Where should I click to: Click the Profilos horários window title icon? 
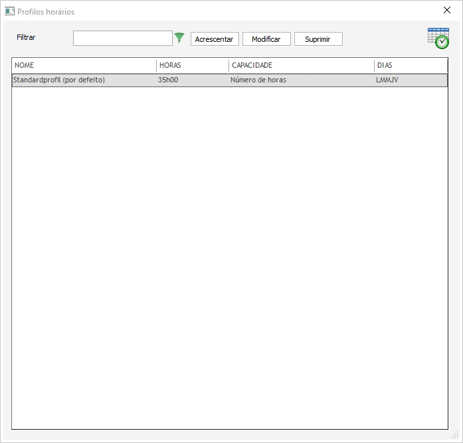(x=9, y=11)
